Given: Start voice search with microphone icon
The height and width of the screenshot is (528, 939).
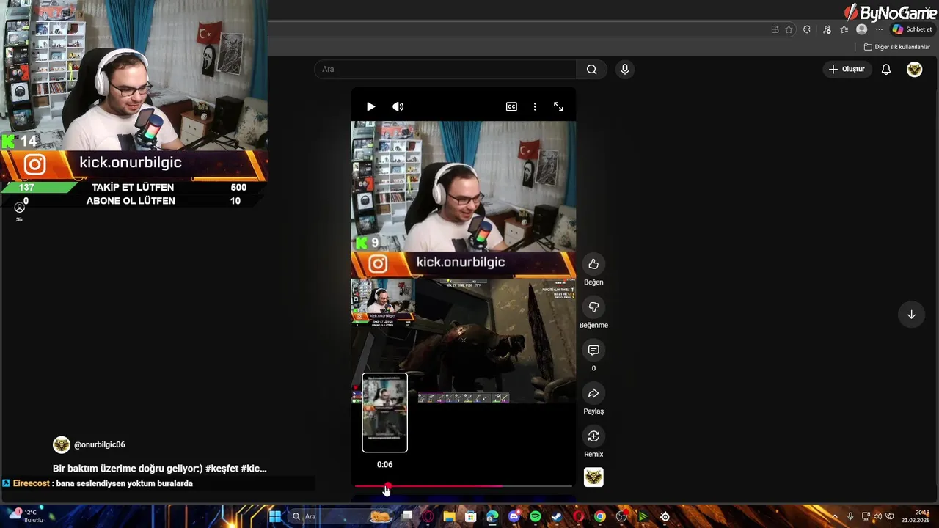Looking at the screenshot, I should [x=624, y=69].
